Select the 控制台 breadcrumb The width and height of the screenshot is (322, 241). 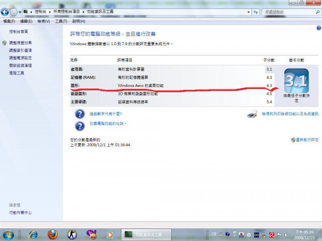[x=40, y=12]
